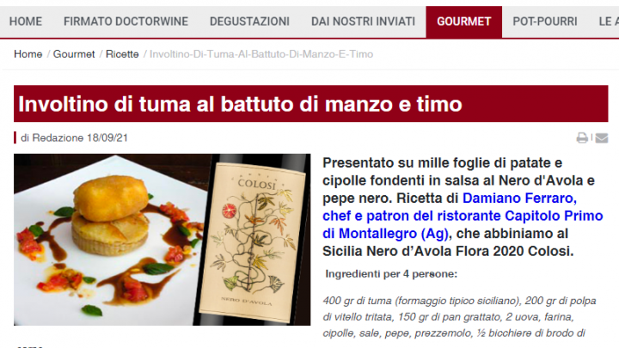Open DAI NOSTRI INVIATI menu
The height and width of the screenshot is (348, 619).
(363, 21)
